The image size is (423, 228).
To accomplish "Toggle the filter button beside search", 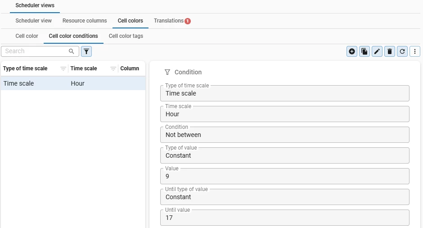I will 86,51.
